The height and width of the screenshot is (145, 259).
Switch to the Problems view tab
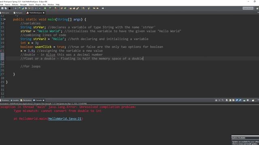(x=4, y=100)
